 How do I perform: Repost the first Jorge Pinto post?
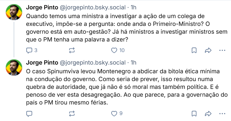click(72, 51)
